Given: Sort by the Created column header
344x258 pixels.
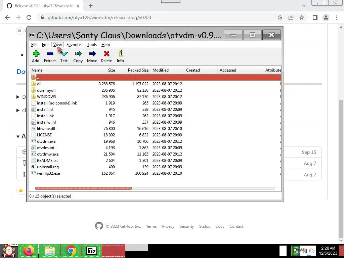Looking at the screenshot, I should pyautogui.click(x=201, y=70).
